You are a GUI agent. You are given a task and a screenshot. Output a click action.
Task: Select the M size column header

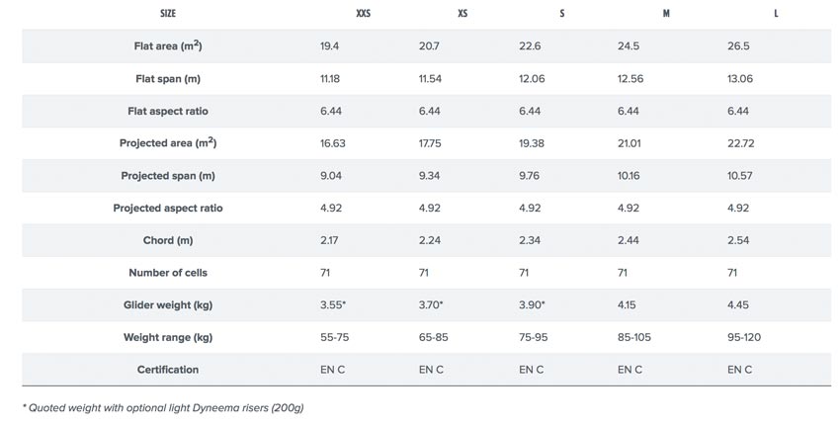666,15
